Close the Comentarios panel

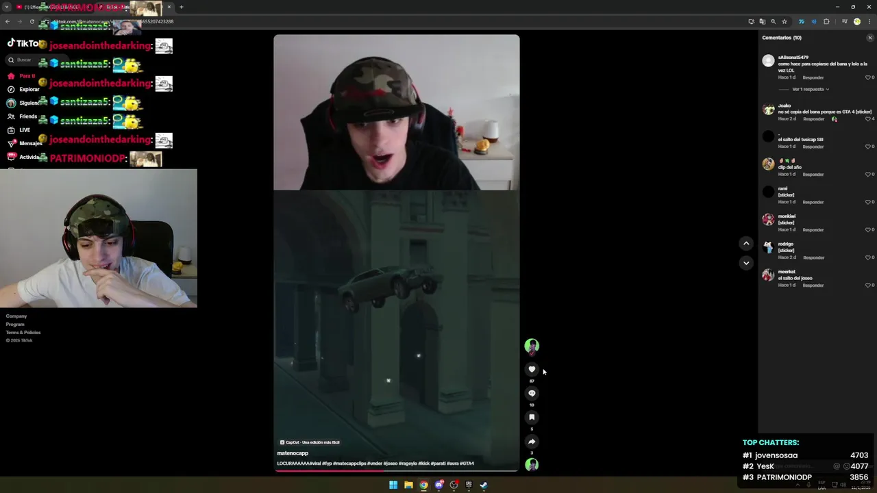pos(870,38)
